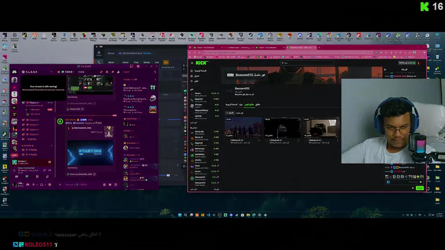Open Discord home via the Discord logo
The height and width of the screenshot is (250, 445).
(15, 72)
